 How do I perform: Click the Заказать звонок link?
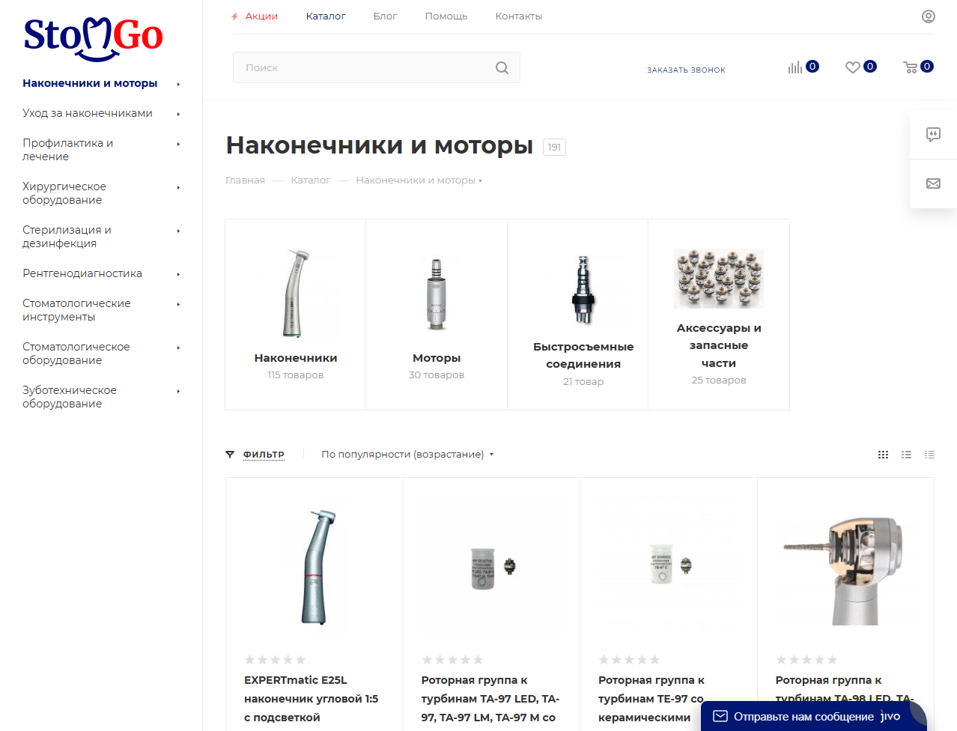[686, 70]
